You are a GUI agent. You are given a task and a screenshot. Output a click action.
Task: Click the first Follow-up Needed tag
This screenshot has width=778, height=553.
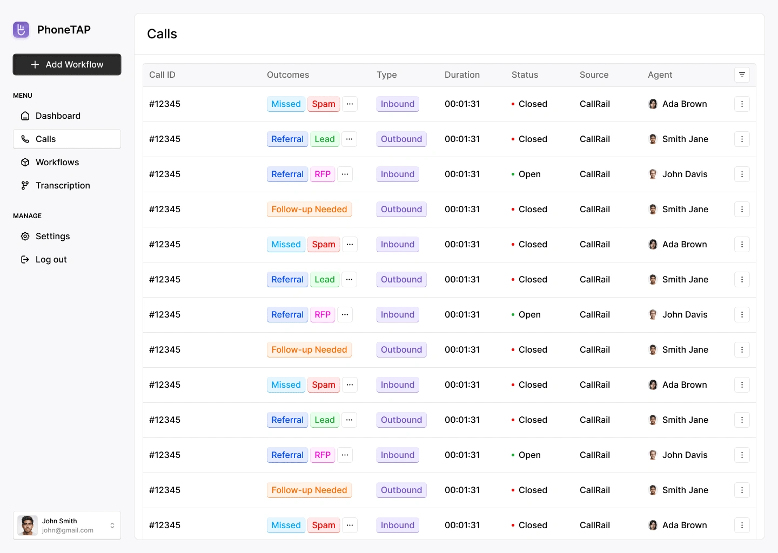click(x=309, y=210)
